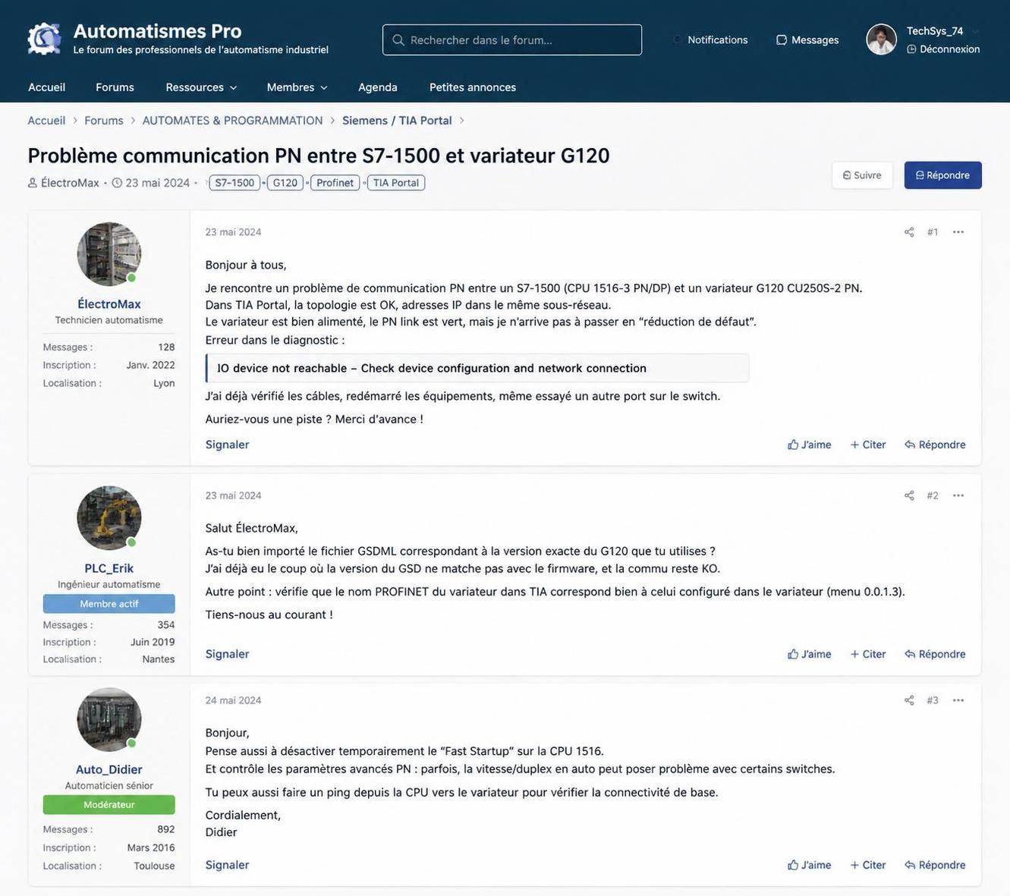Open the permalink #1

click(933, 232)
